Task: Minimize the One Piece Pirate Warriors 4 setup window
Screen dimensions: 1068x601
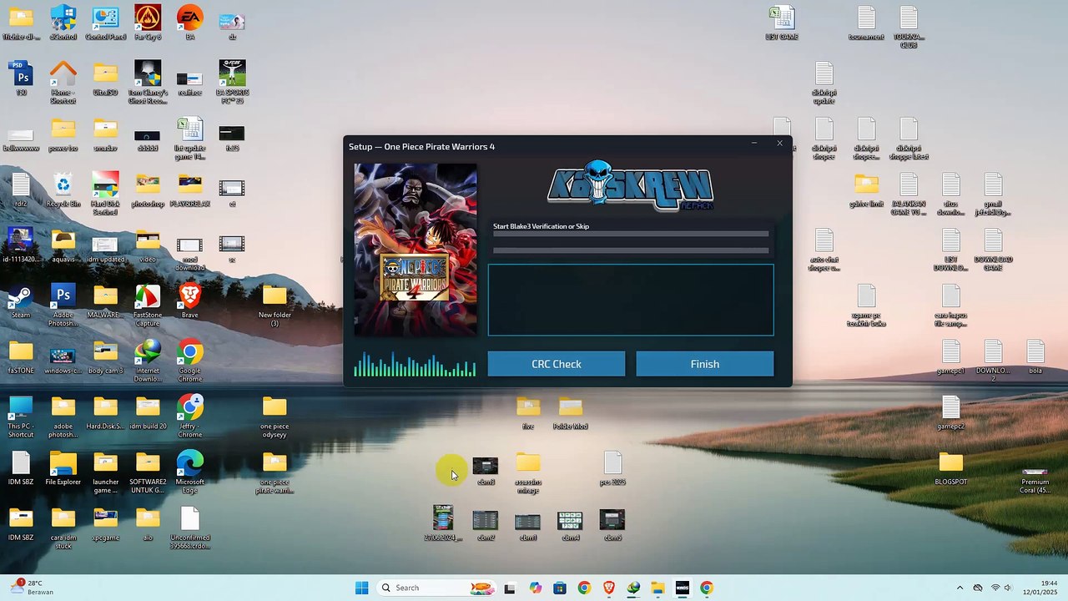Action: 754,144
